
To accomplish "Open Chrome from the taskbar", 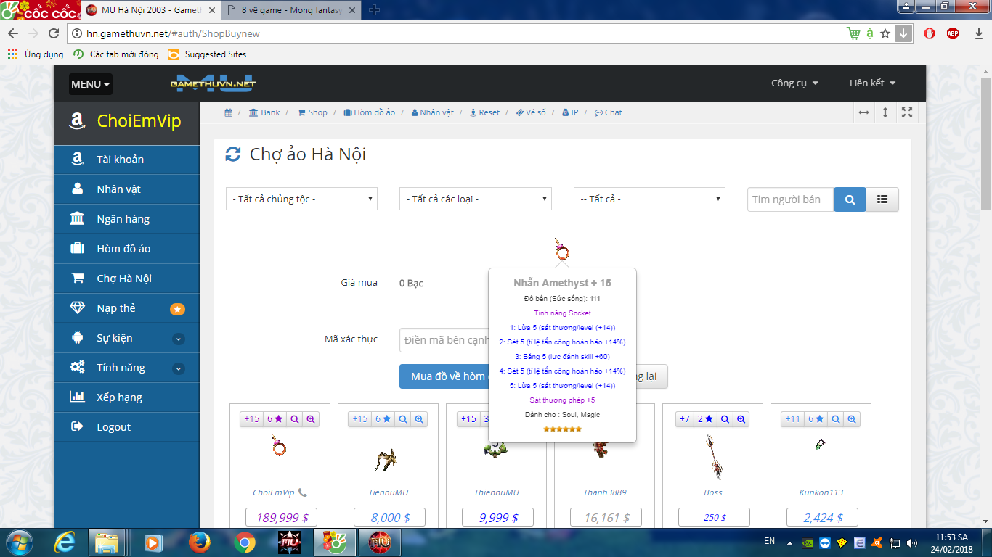I will coord(245,542).
